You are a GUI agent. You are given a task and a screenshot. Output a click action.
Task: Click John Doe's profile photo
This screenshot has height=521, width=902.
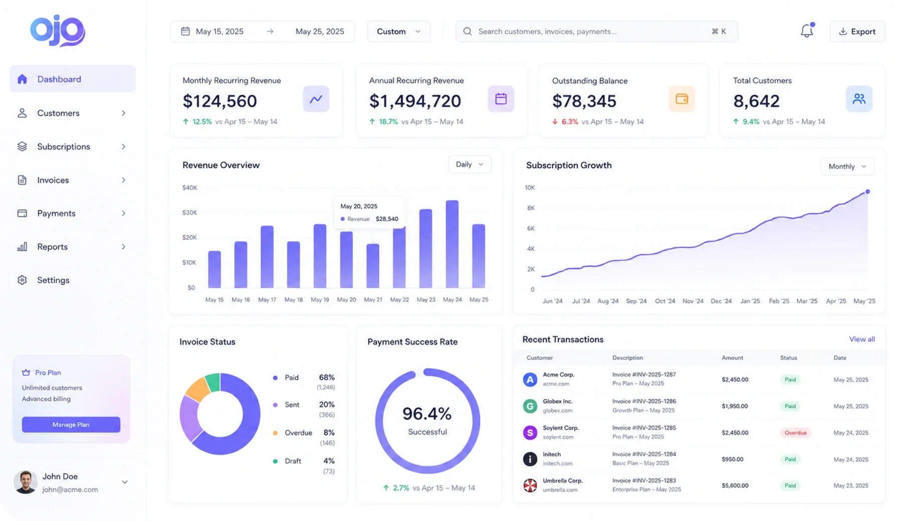(26, 482)
